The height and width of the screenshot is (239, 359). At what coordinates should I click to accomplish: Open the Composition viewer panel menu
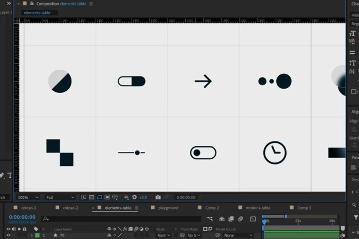pyautogui.click(x=91, y=4)
